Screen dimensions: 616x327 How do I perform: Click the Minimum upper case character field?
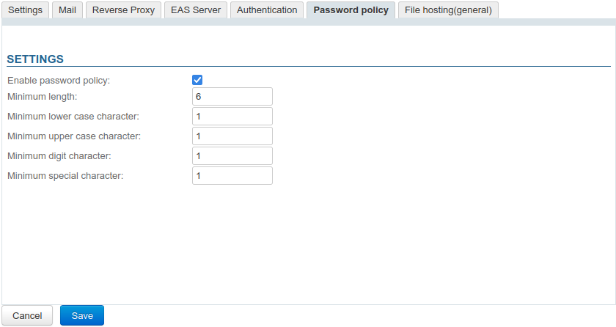tap(232, 136)
